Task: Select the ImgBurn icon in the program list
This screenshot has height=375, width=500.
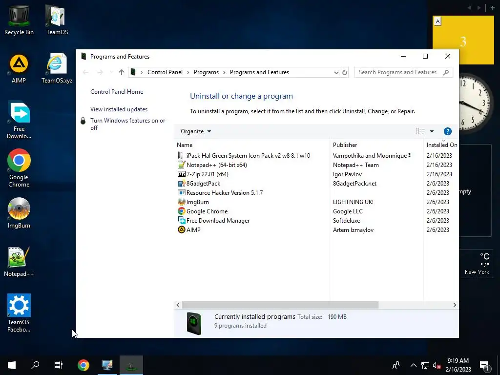Action: (181, 202)
